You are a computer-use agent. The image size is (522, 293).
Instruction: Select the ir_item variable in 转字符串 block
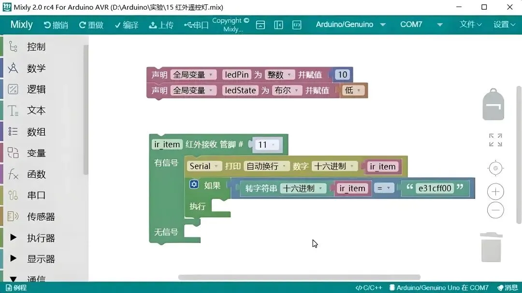[x=352, y=189]
